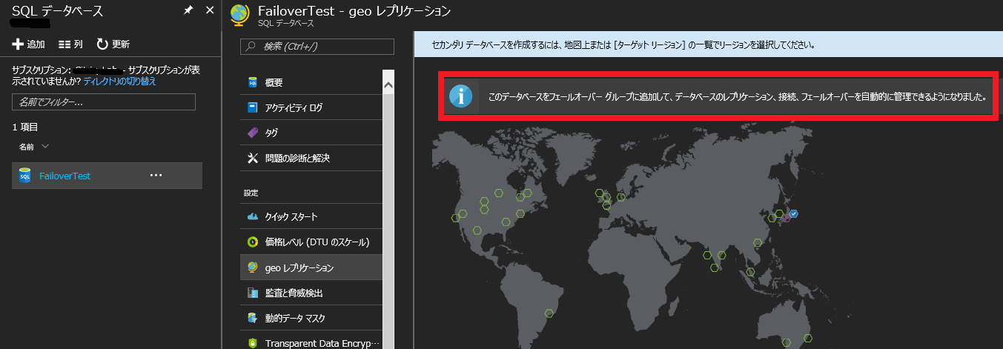1003x349 pixels.
Task: Click the 監査と脅威検出 icon
Action: pyautogui.click(x=252, y=293)
